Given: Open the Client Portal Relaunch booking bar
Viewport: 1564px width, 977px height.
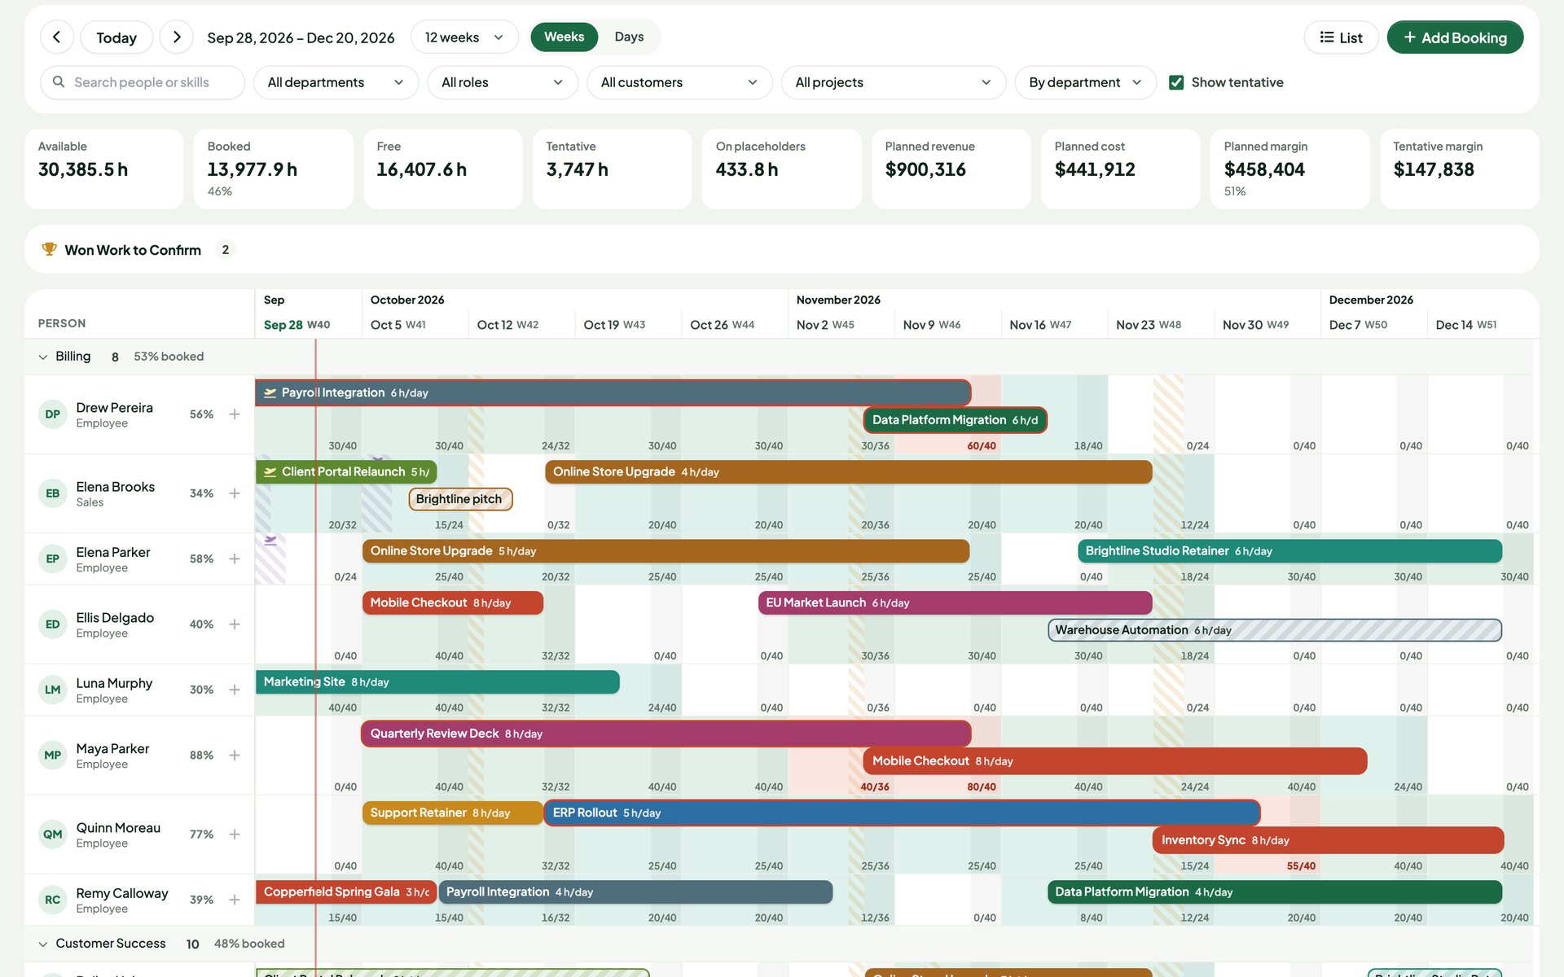Looking at the screenshot, I should (346, 471).
